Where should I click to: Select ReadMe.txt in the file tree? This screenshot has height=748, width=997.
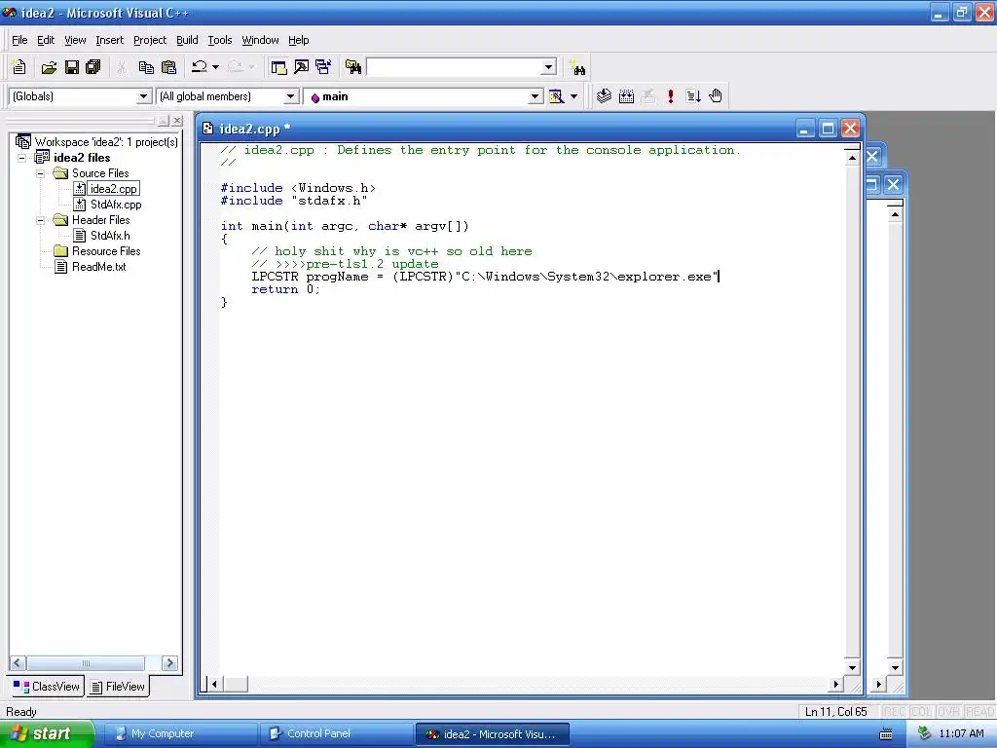98,267
